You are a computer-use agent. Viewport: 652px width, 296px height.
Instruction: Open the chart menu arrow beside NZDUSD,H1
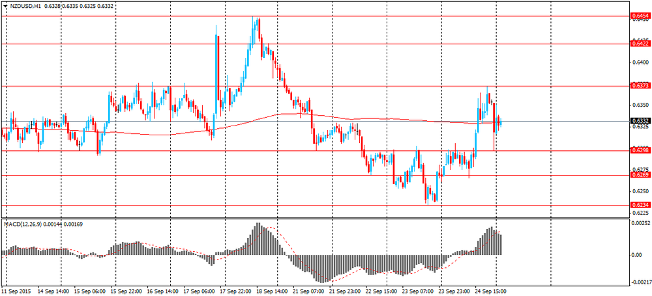tap(5, 6)
